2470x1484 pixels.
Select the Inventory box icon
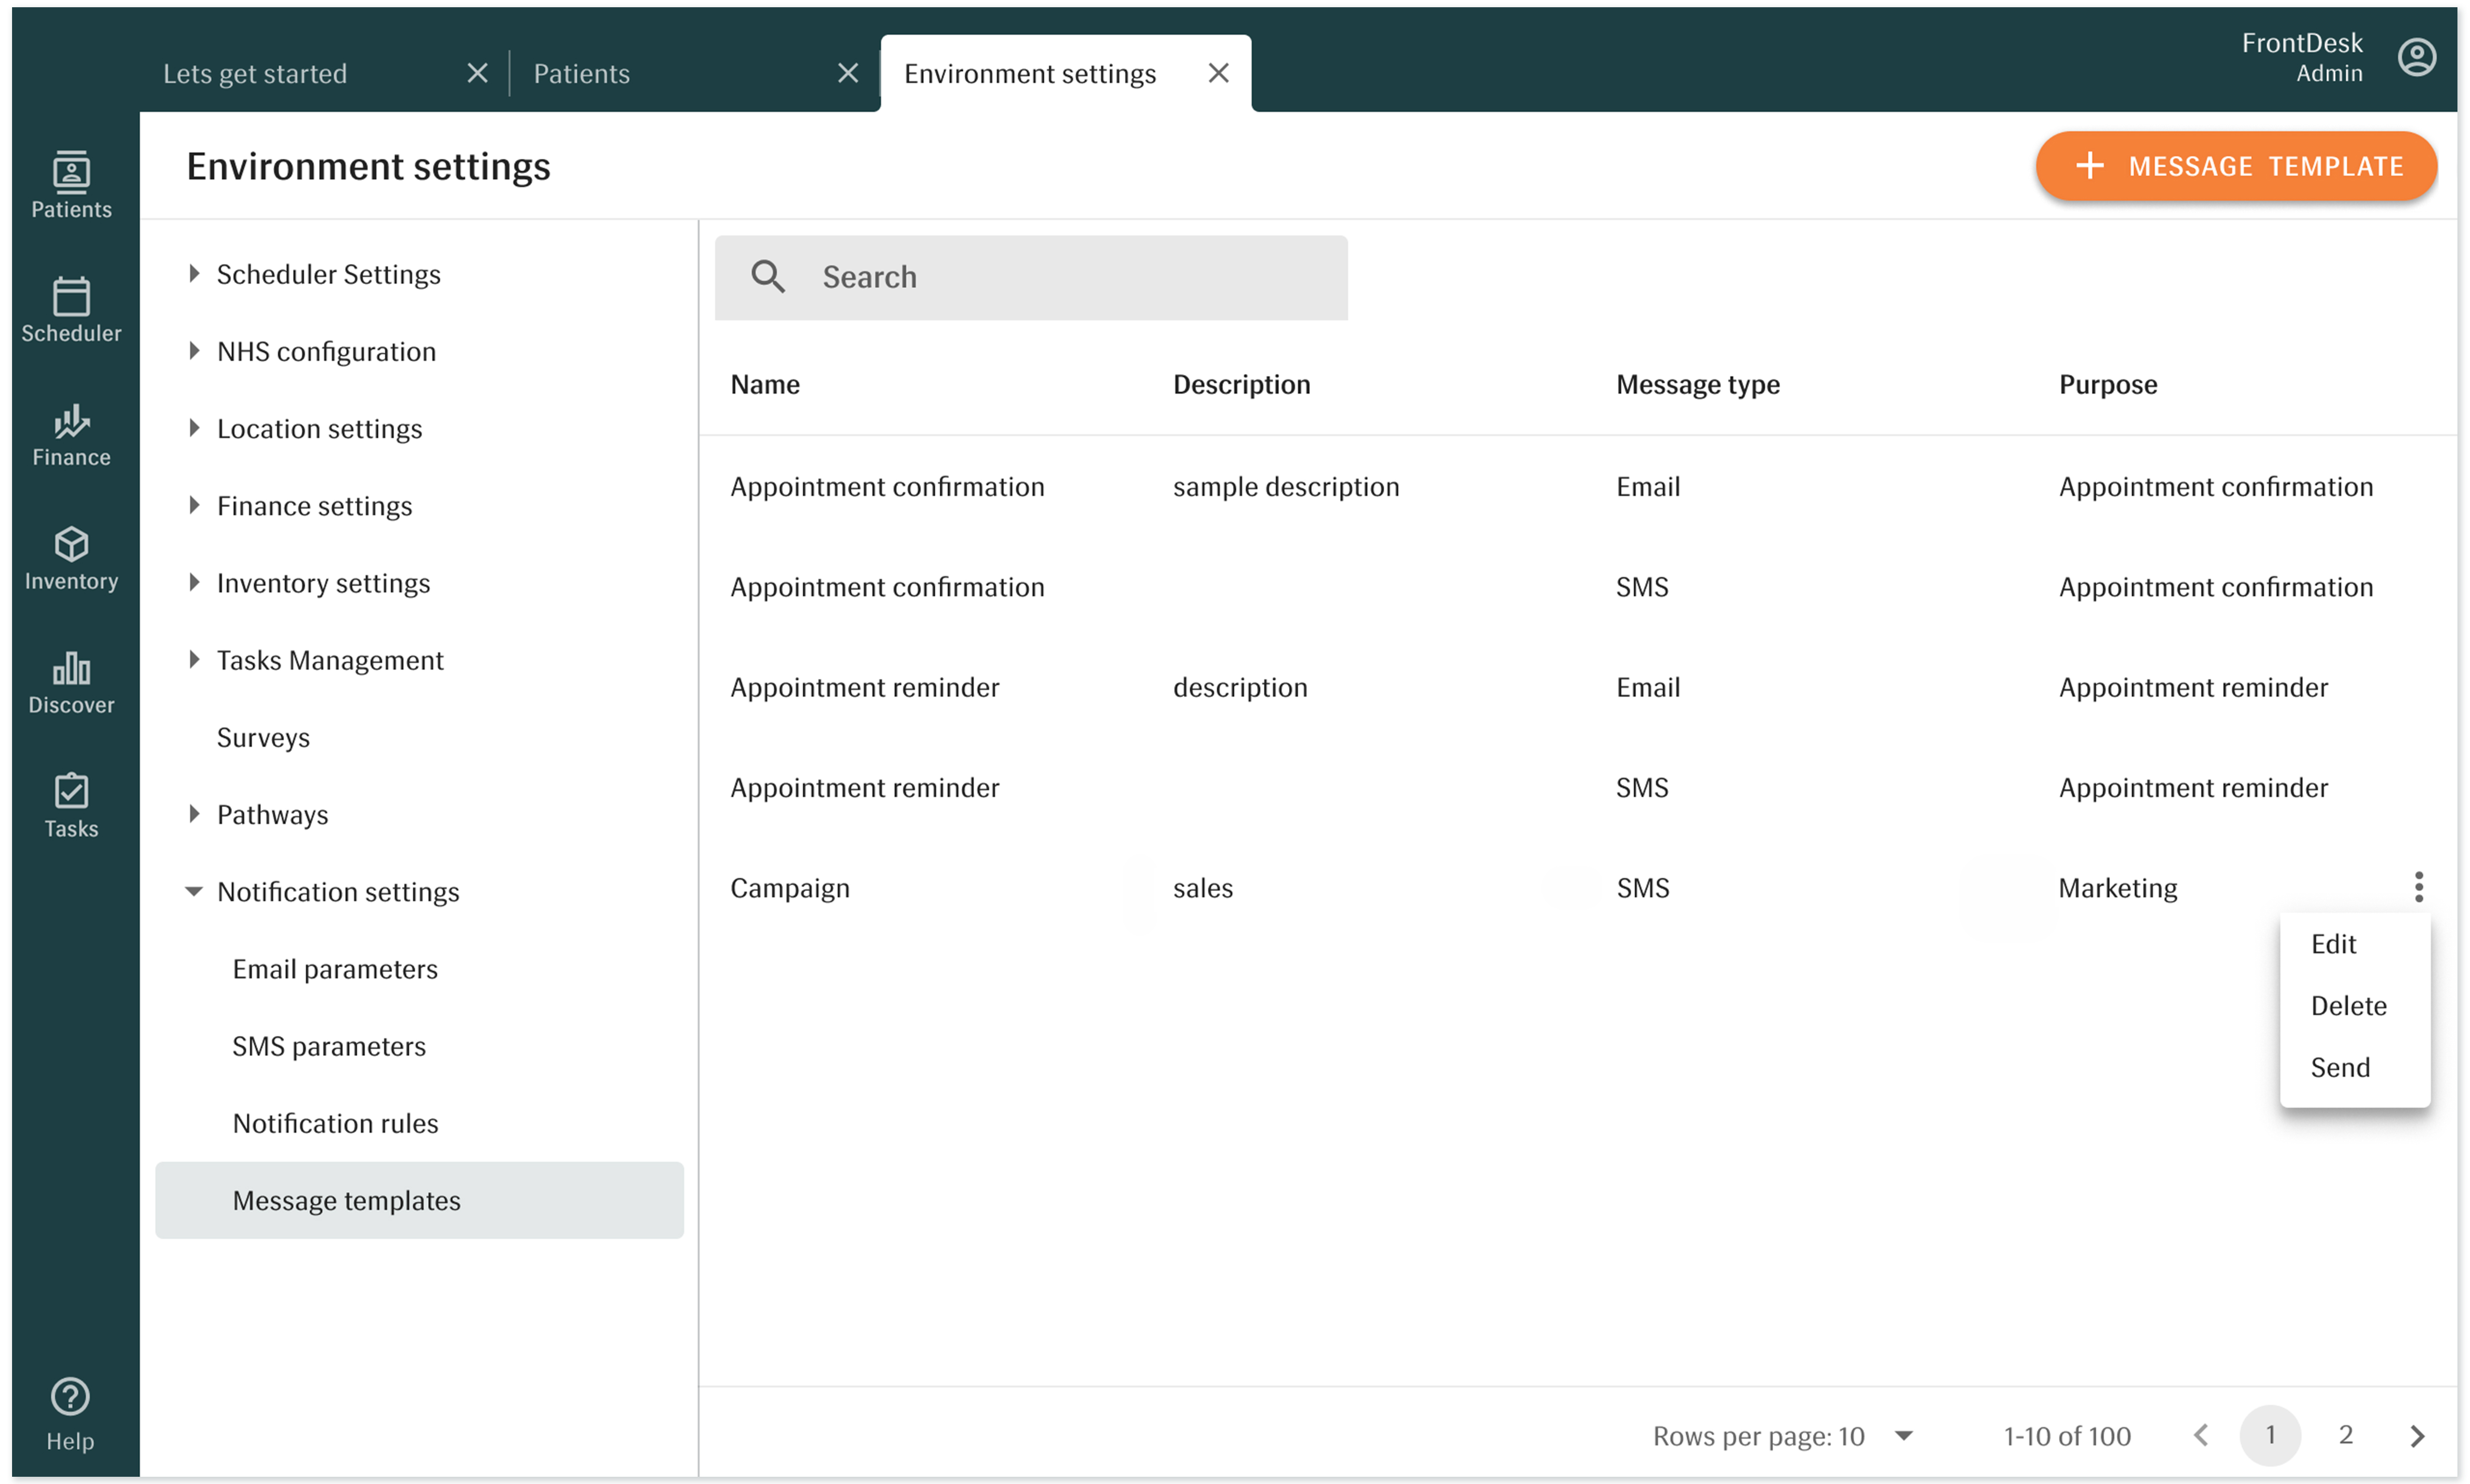click(x=71, y=558)
